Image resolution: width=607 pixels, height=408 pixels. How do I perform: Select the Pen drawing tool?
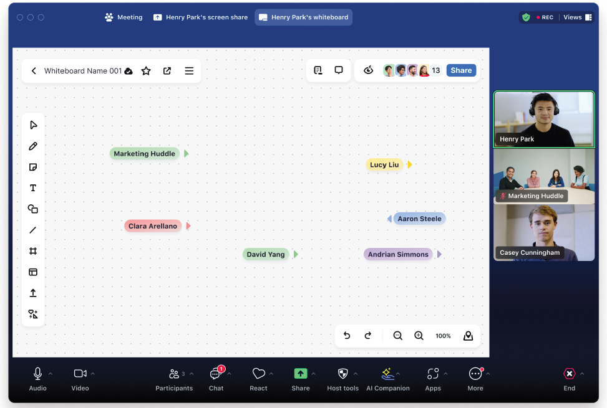[x=33, y=146]
